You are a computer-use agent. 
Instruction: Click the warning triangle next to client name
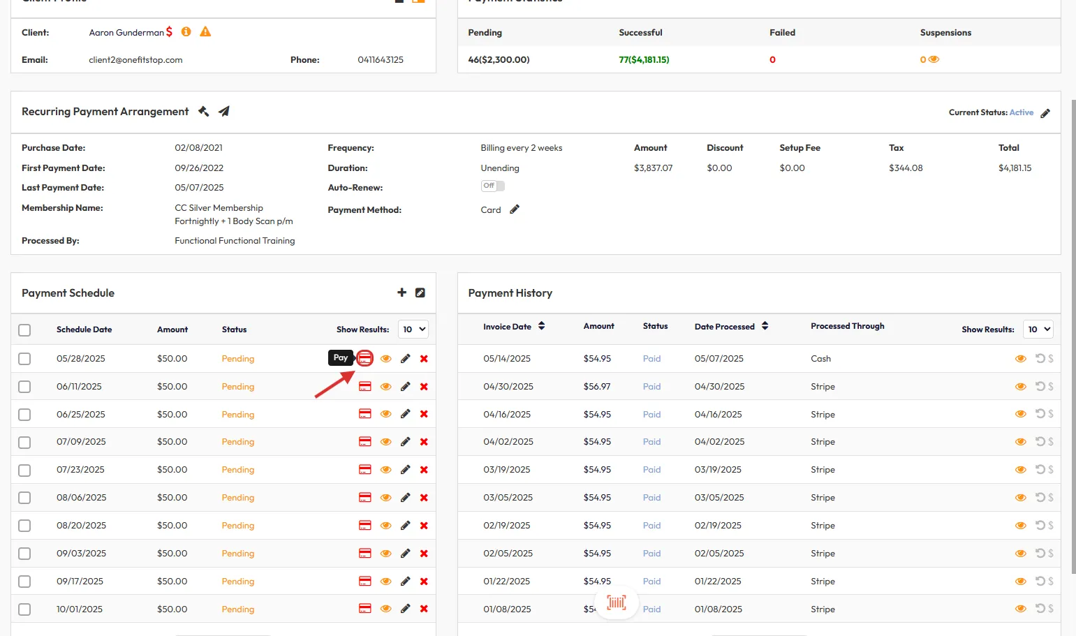[205, 32]
